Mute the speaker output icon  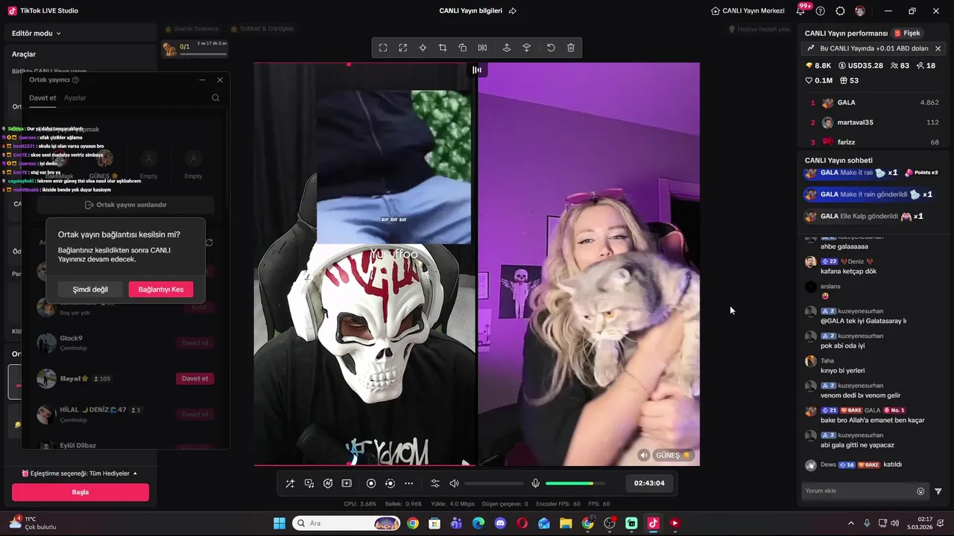point(454,483)
